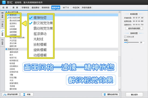Click the 删除当前风格 trash button
This screenshot has width=148, height=98.
pyautogui.click(x=111, y=95)
